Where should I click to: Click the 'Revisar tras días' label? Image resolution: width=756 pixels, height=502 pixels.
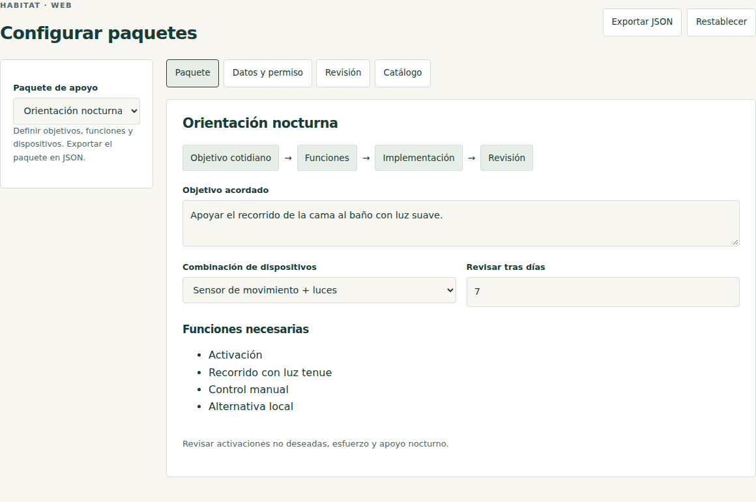coord(506,267)
